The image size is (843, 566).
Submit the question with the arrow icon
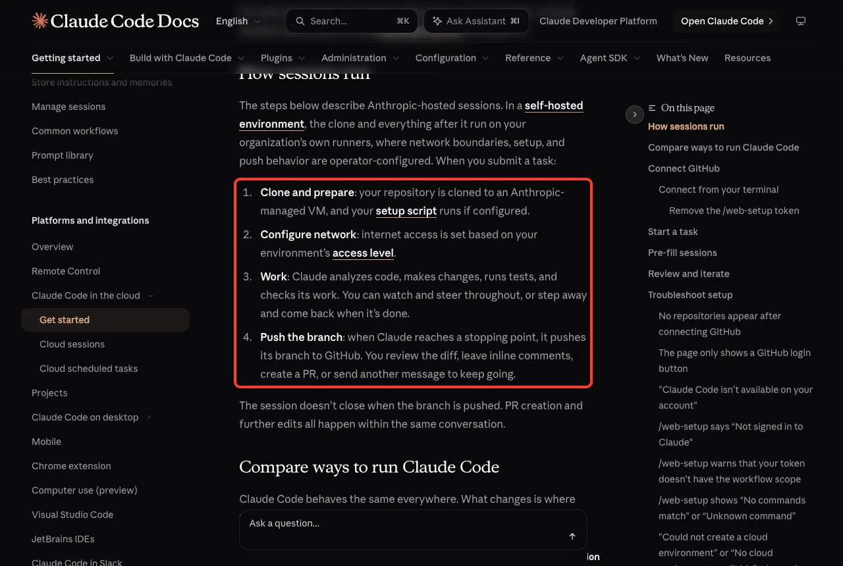click(x=572, y=536)
